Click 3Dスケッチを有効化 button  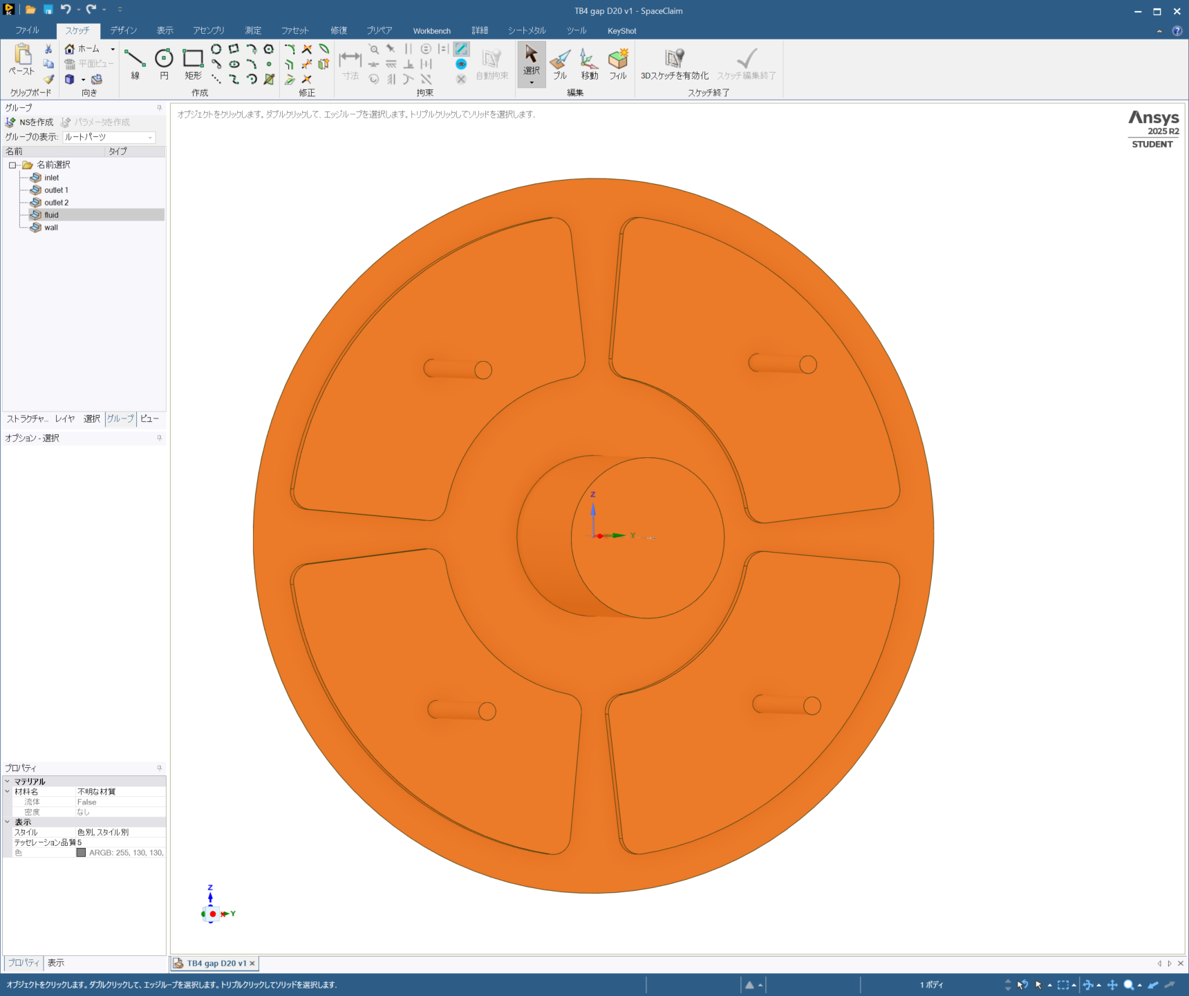click(674, 64)
